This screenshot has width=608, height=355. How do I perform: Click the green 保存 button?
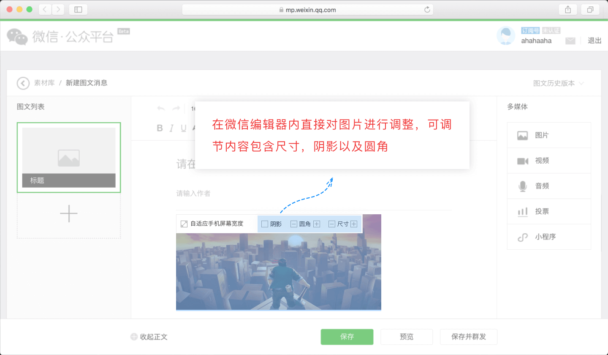point(347,337)
